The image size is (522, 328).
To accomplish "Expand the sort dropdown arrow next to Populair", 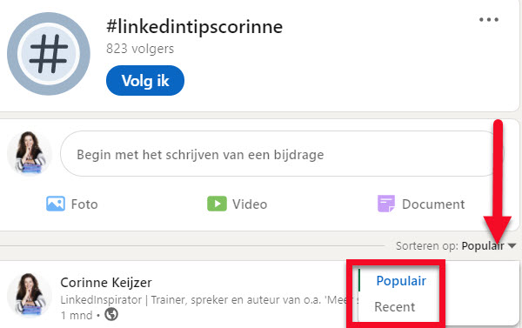I will click(512, 245).
